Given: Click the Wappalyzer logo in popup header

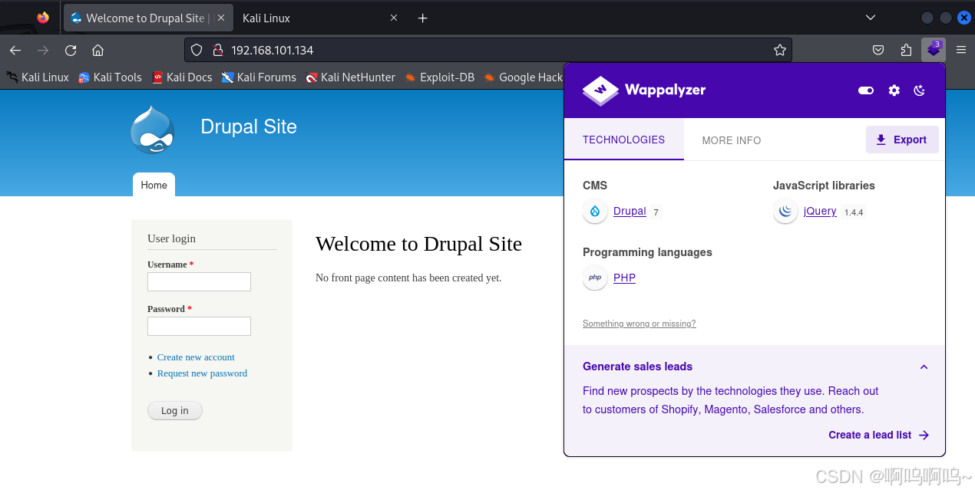Looking at the screenshot, I should (x=643, y=90).
